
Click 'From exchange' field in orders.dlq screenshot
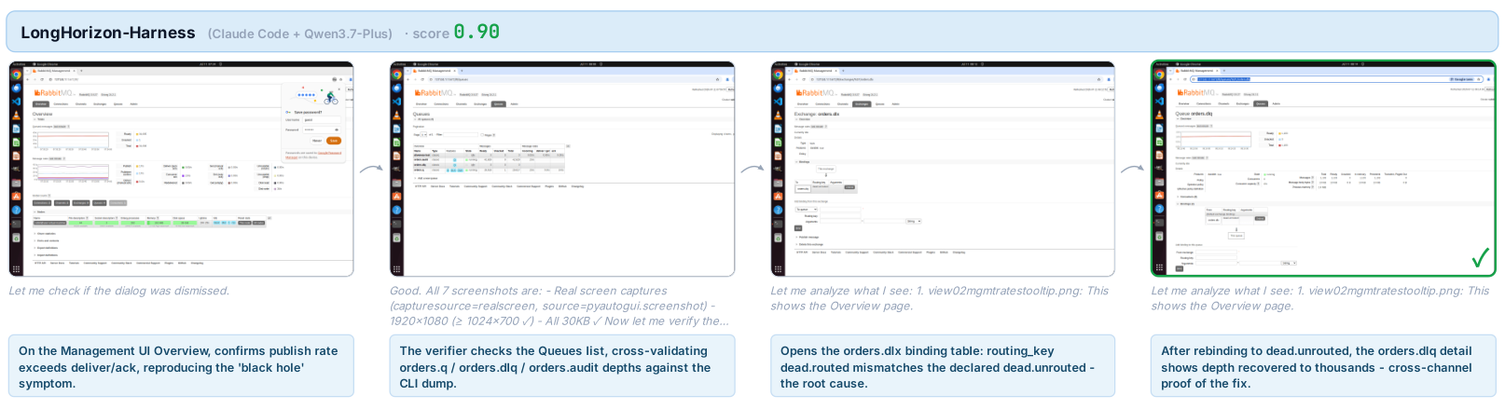pyautogui.click(x=1216, y=252)
